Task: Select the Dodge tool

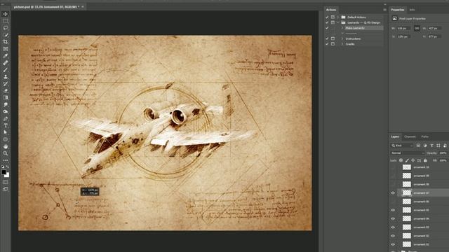Action: point(5,111)
